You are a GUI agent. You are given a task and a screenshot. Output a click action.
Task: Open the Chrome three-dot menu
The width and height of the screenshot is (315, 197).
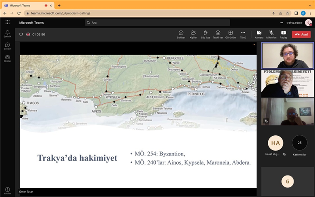[310, 13]
